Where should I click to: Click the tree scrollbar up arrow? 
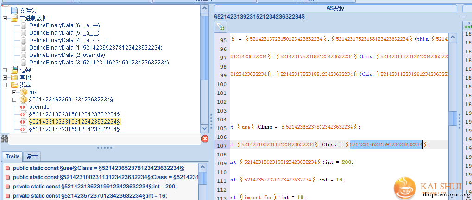(x=204, y=8)
